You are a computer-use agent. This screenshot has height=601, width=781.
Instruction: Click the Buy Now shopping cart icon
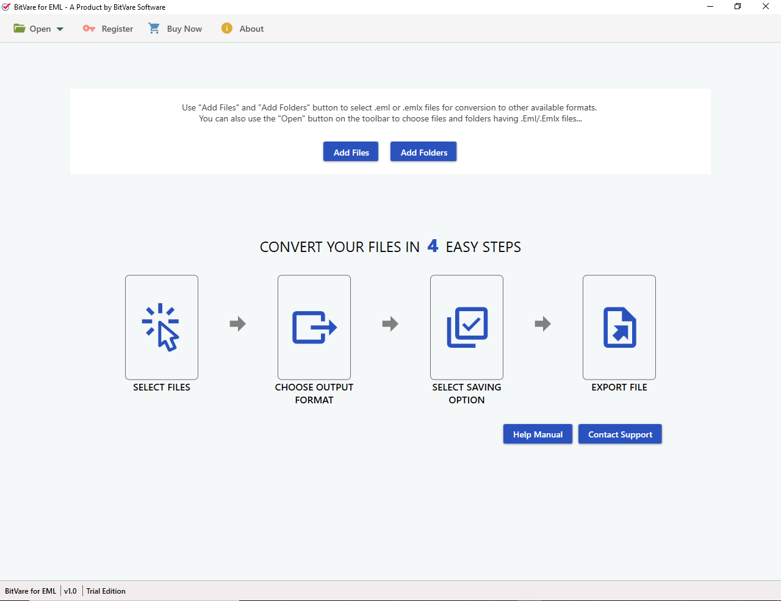coord(154,29)
